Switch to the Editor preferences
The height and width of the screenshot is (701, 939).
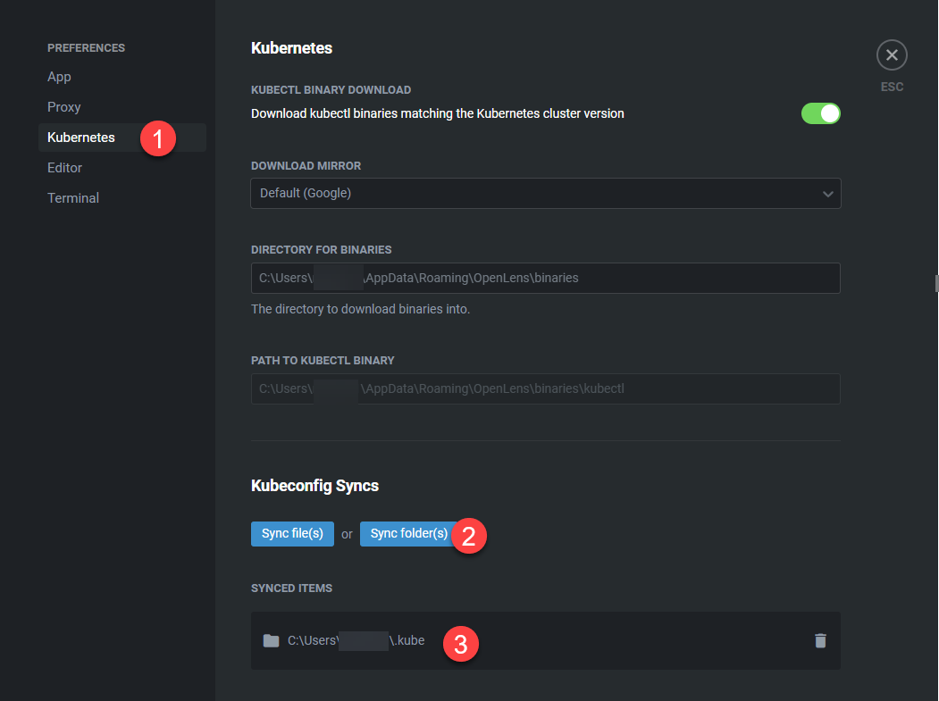pyautogui.click(x=64, y=168)
